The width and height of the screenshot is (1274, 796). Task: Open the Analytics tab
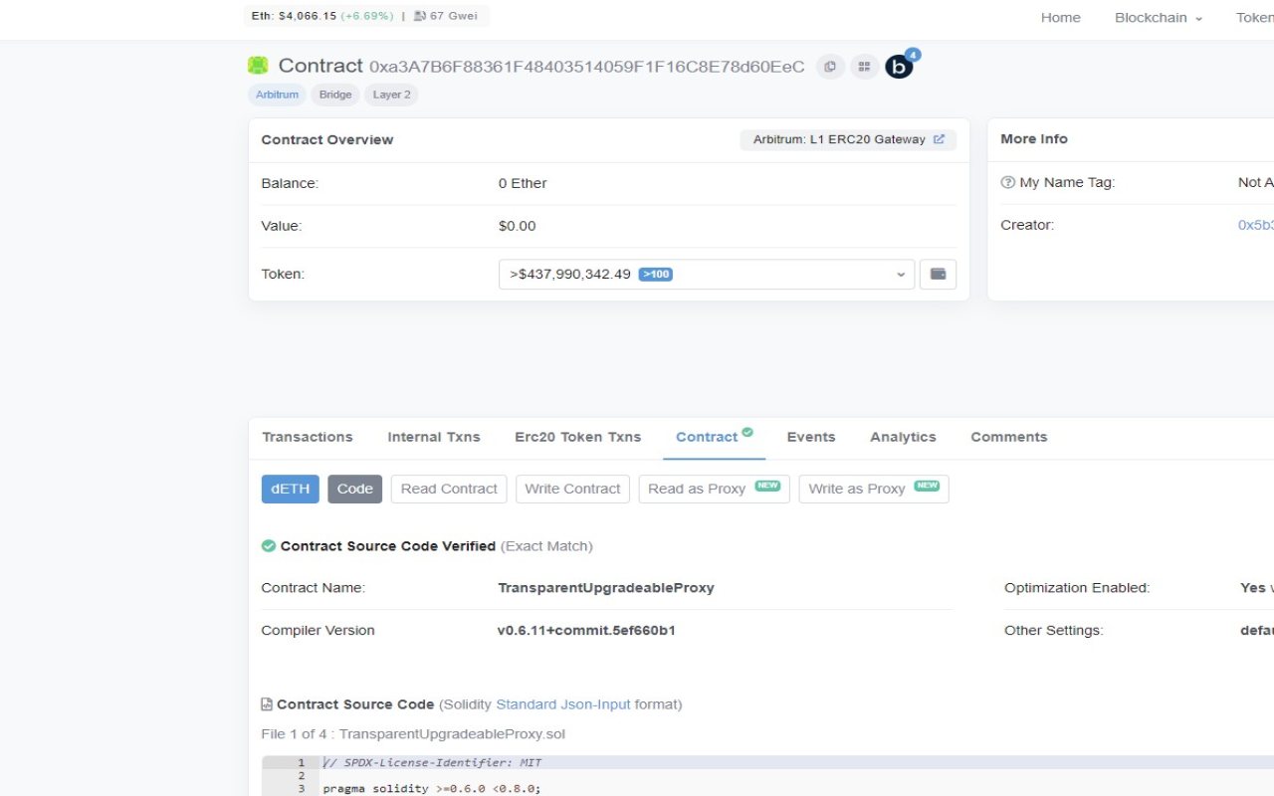point(903,437)
